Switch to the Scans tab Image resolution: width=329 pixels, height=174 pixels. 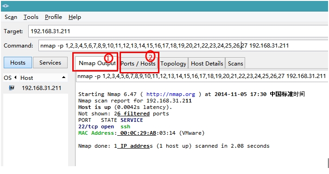[235, 64]
